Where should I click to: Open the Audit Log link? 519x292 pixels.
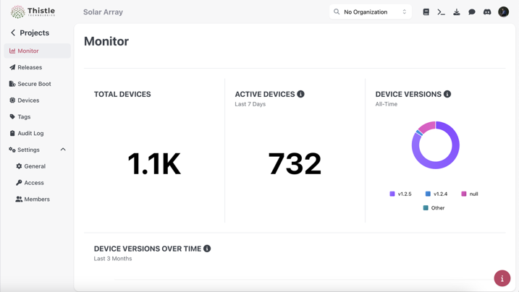pos(30,133)
